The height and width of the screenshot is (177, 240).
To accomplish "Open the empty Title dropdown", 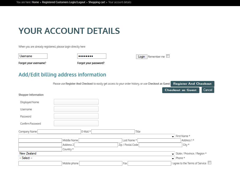I will pos(97,136).
